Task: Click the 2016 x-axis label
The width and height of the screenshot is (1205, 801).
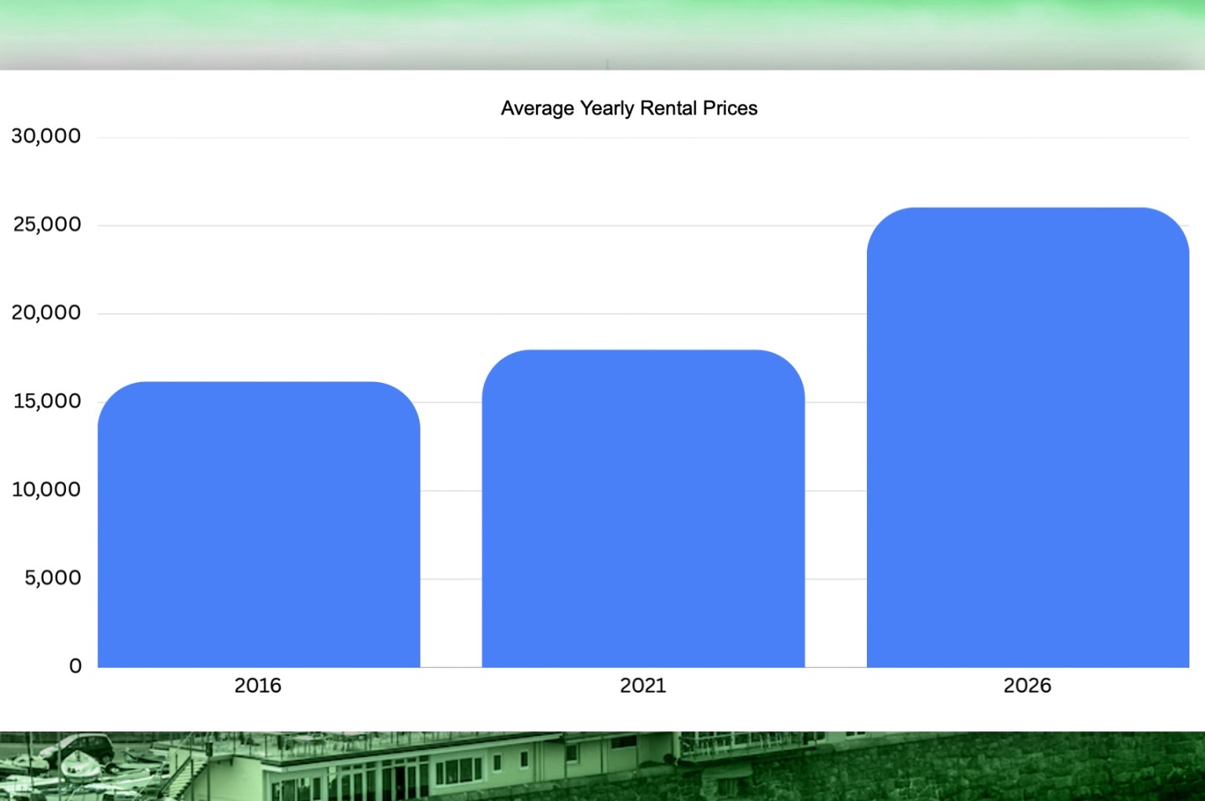Action: tap(258, 686)
